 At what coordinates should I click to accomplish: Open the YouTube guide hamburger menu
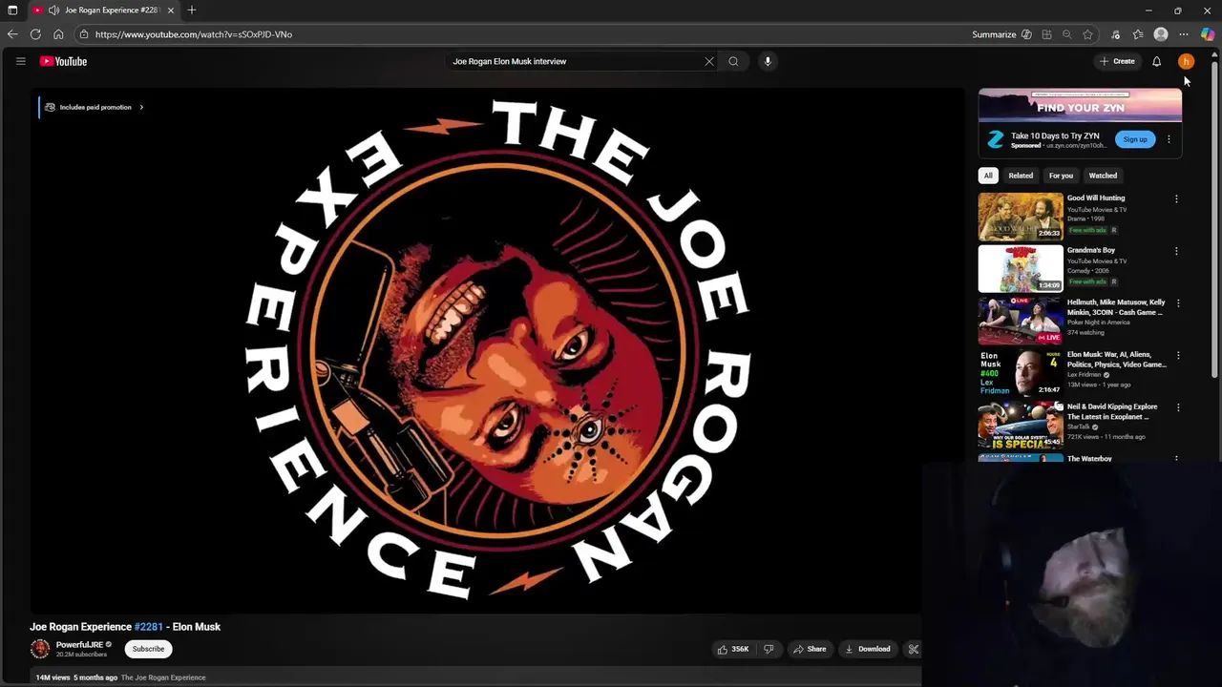pos(20,61)
